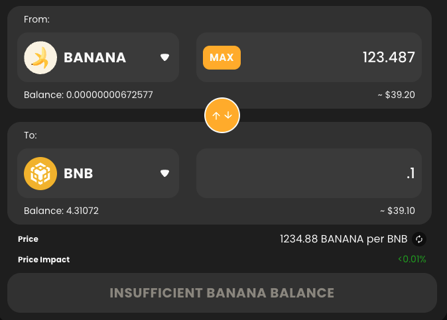Click the ~ $39.10 value estimate
The image size is (447, 320).
click(398, 211)
